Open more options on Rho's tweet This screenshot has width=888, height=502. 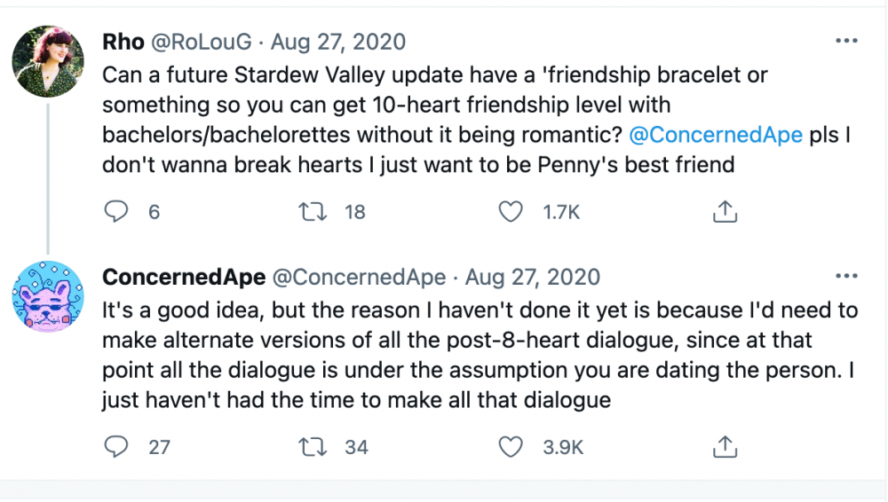click(847, 42)
